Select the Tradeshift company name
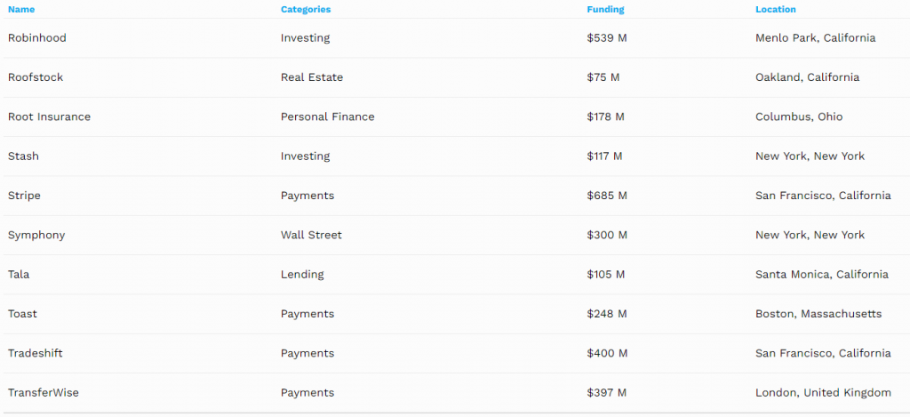Viewport: 910px width, 417px height. point(36,353)
